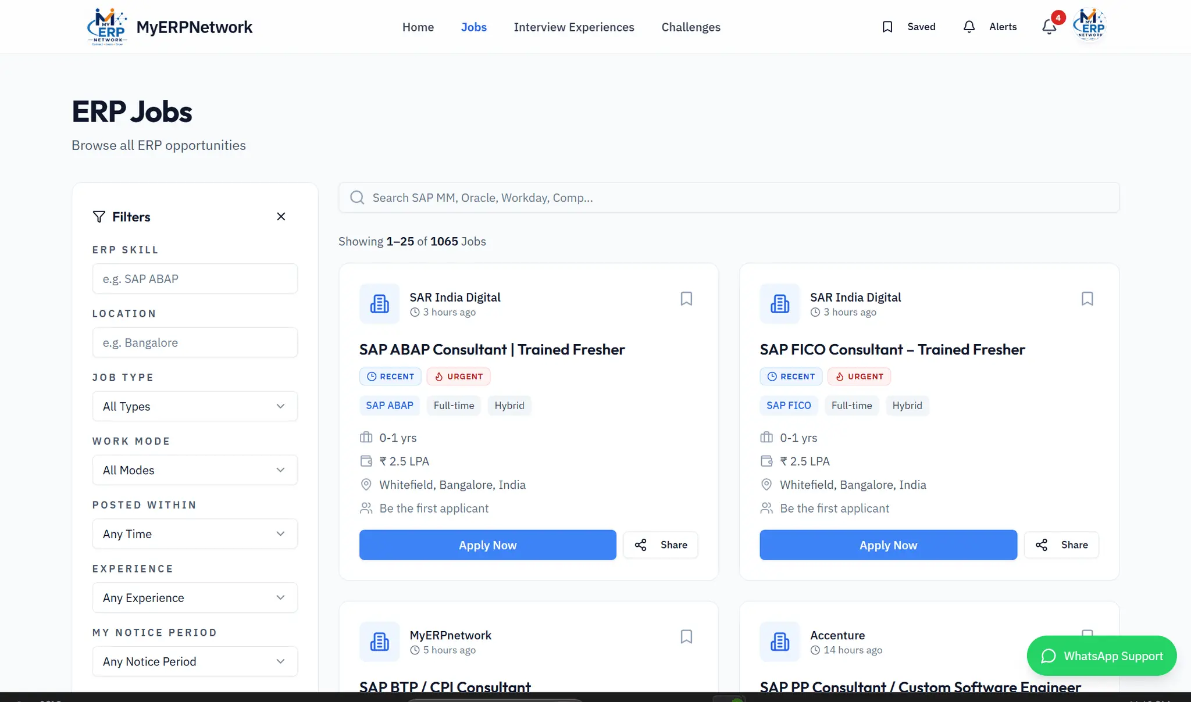The height and width of the screenshot is (702, 1191).
Task: Click the URGENT badge on the ABAP job
Action: (x=459, y=377)
